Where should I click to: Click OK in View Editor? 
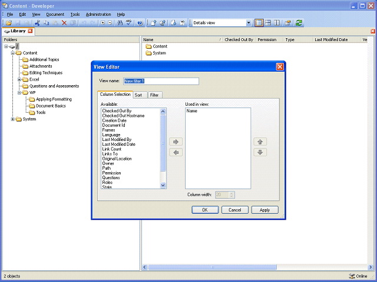coord(205,210)
